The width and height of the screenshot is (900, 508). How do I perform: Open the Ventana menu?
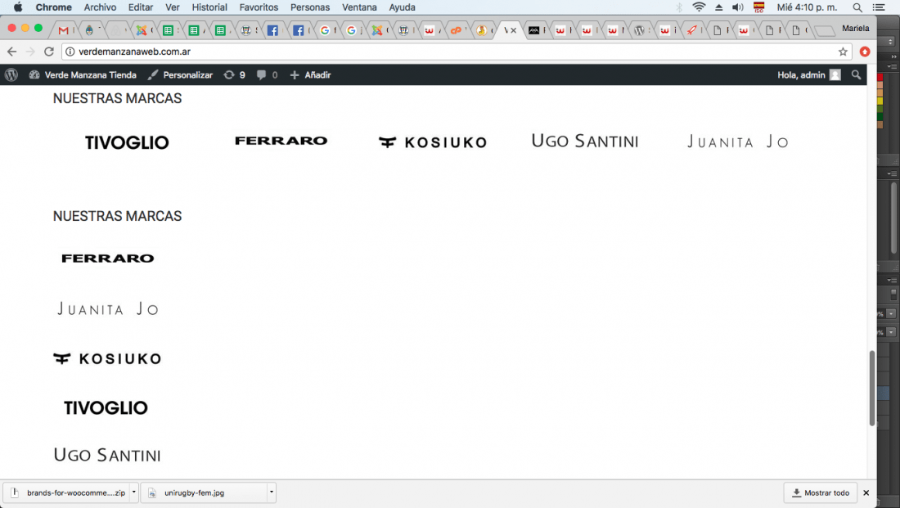pos(359,7)
